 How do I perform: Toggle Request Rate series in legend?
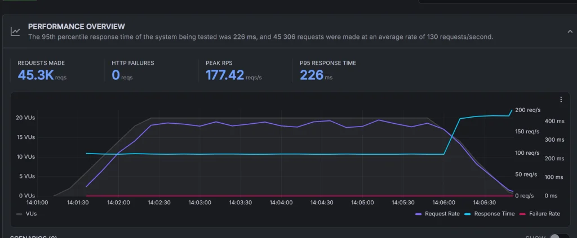pyautogui.click(x=437, y=214)
